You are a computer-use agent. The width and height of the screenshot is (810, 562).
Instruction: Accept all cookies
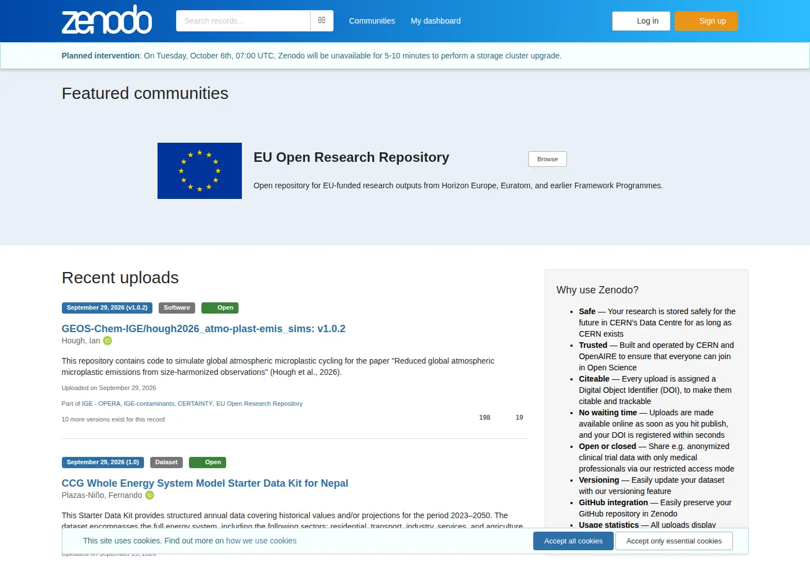pos(573,541)
